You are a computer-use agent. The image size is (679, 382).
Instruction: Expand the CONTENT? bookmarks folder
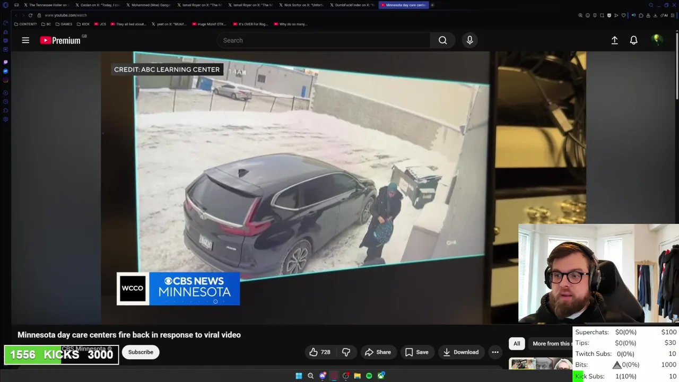(26, 24)
